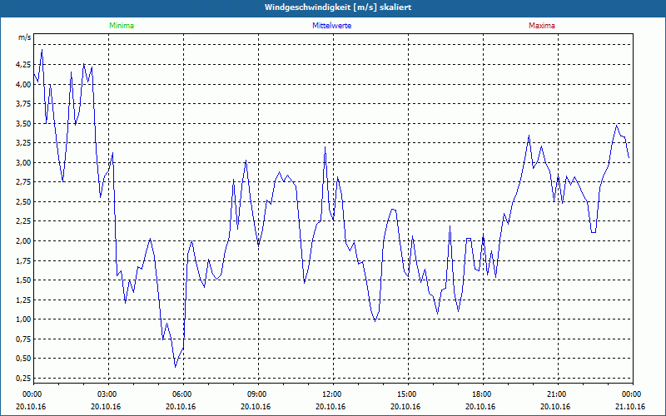Select the 2,25 y-axis value
The height and width of the screenshot is (416, 666).
[24, 221]
